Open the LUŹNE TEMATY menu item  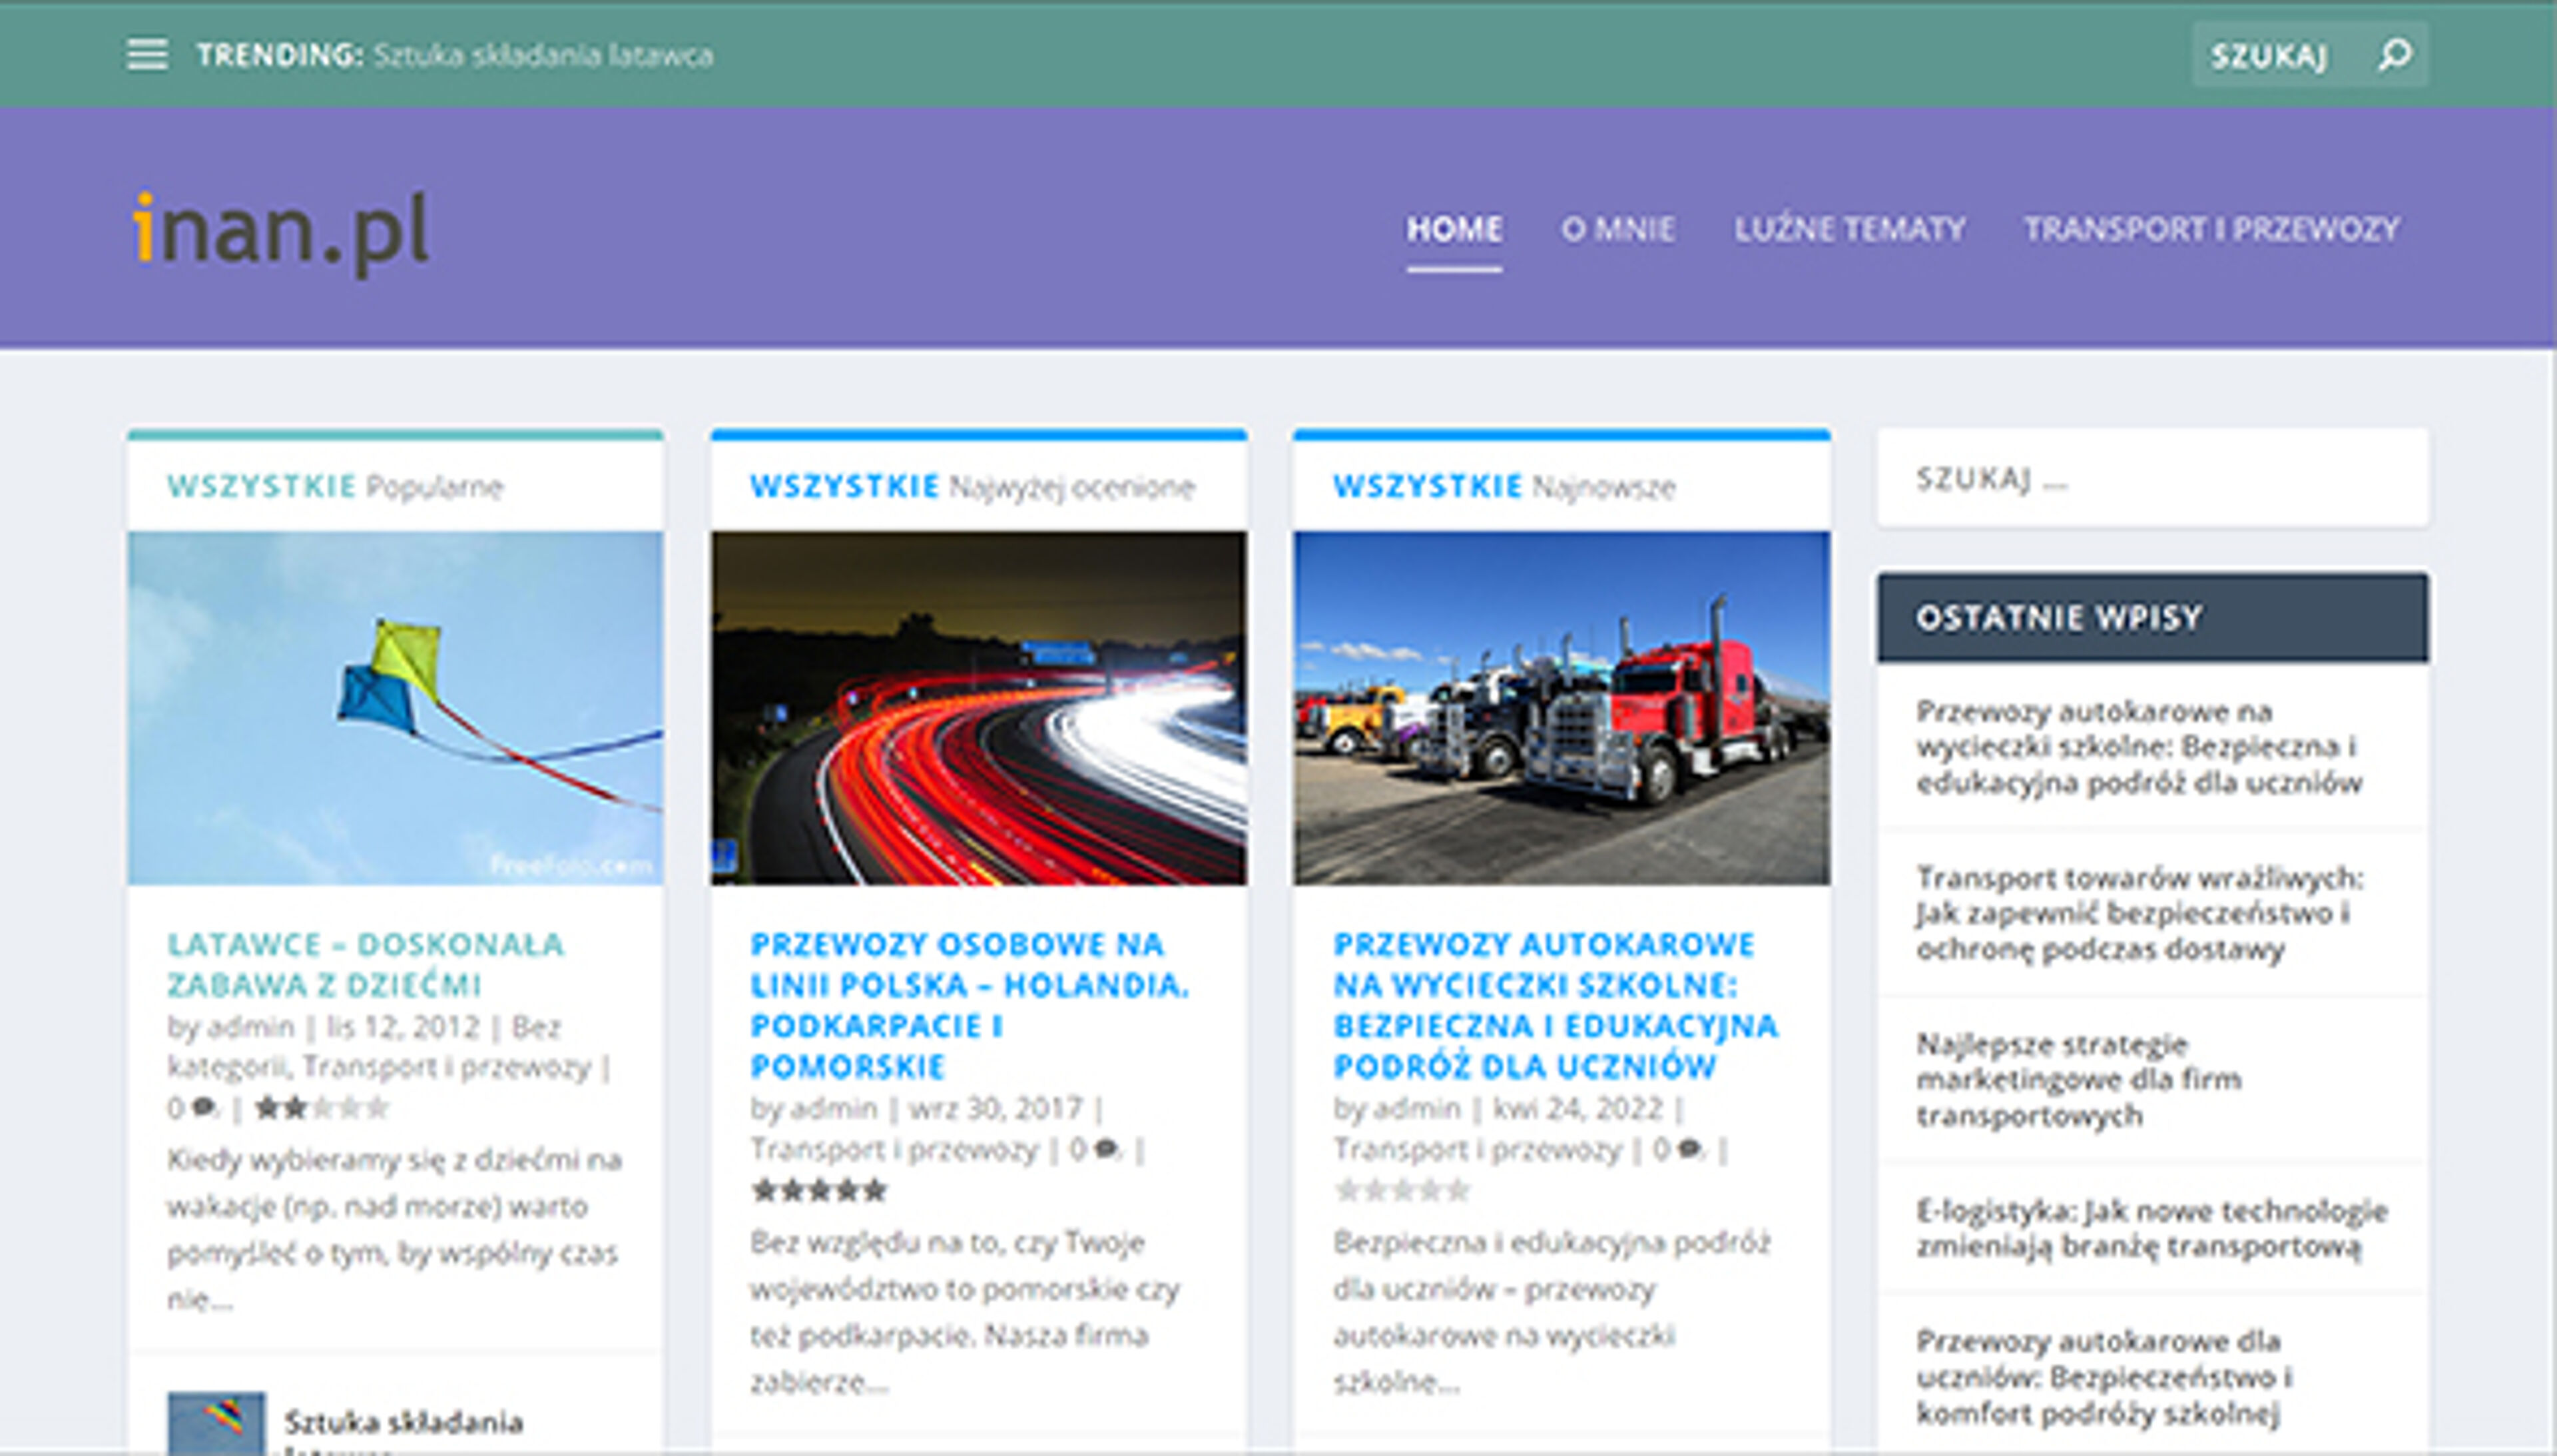1849,229
